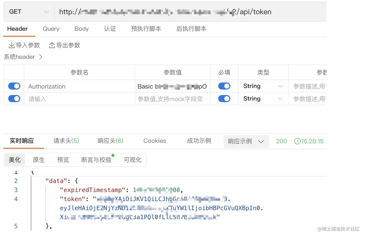Switch to the Header tab
The image size is (366, 238).
click(17, 29)
